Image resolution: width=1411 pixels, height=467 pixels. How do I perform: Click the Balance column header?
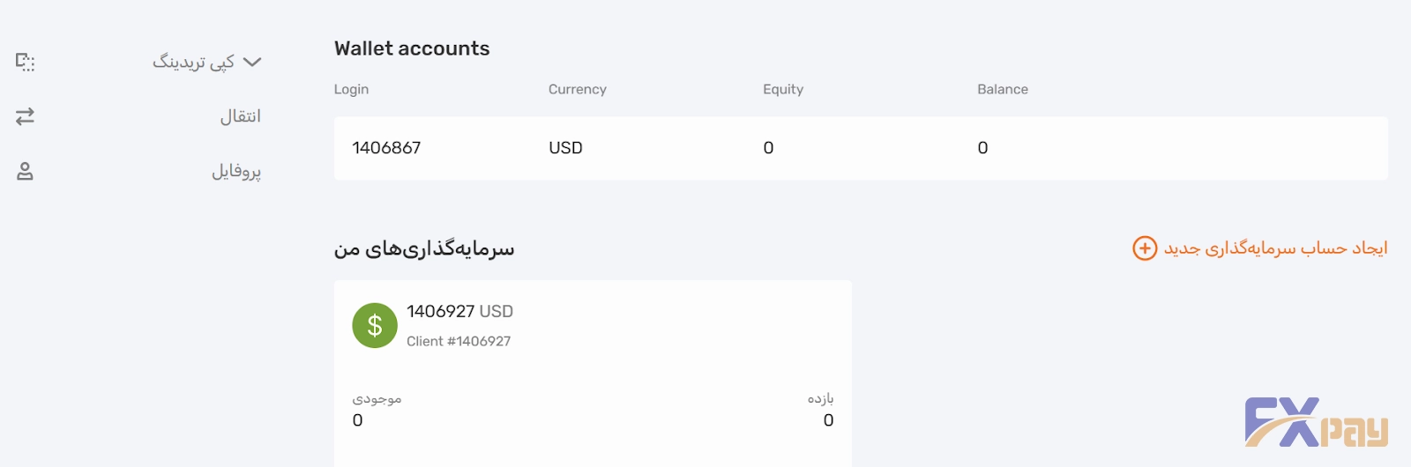pyautogui.click(x=1002, y=89)
